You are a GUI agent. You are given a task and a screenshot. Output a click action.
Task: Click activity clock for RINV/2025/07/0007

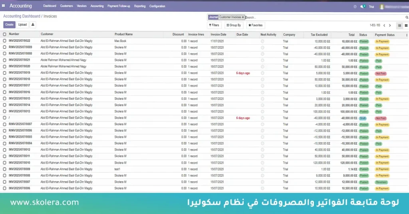tap(262, 124)
